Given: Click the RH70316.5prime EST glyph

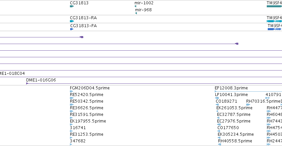Looking at the screenshot, I should (x=248, y=105).
